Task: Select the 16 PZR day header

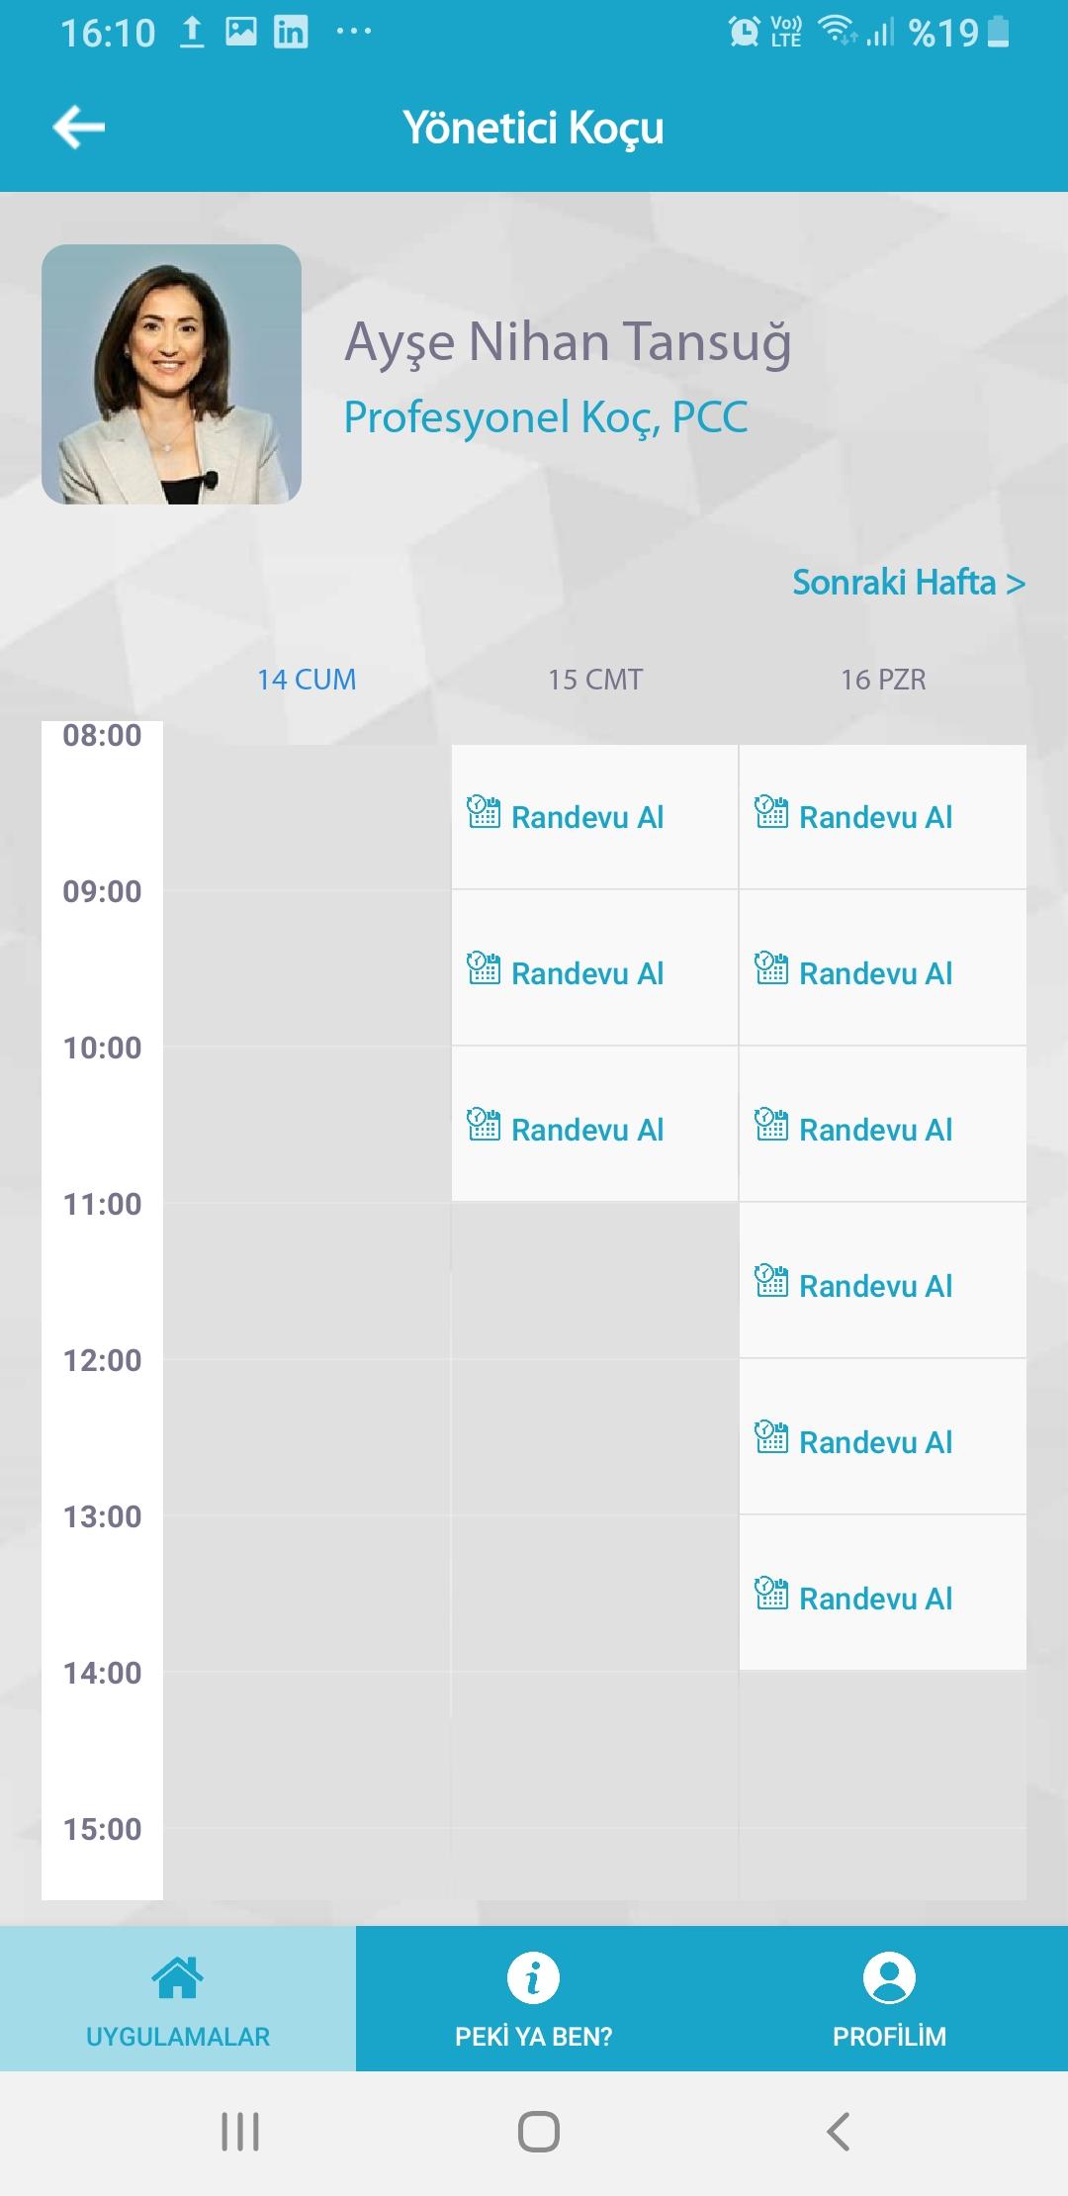Action: tap(883, 680)
